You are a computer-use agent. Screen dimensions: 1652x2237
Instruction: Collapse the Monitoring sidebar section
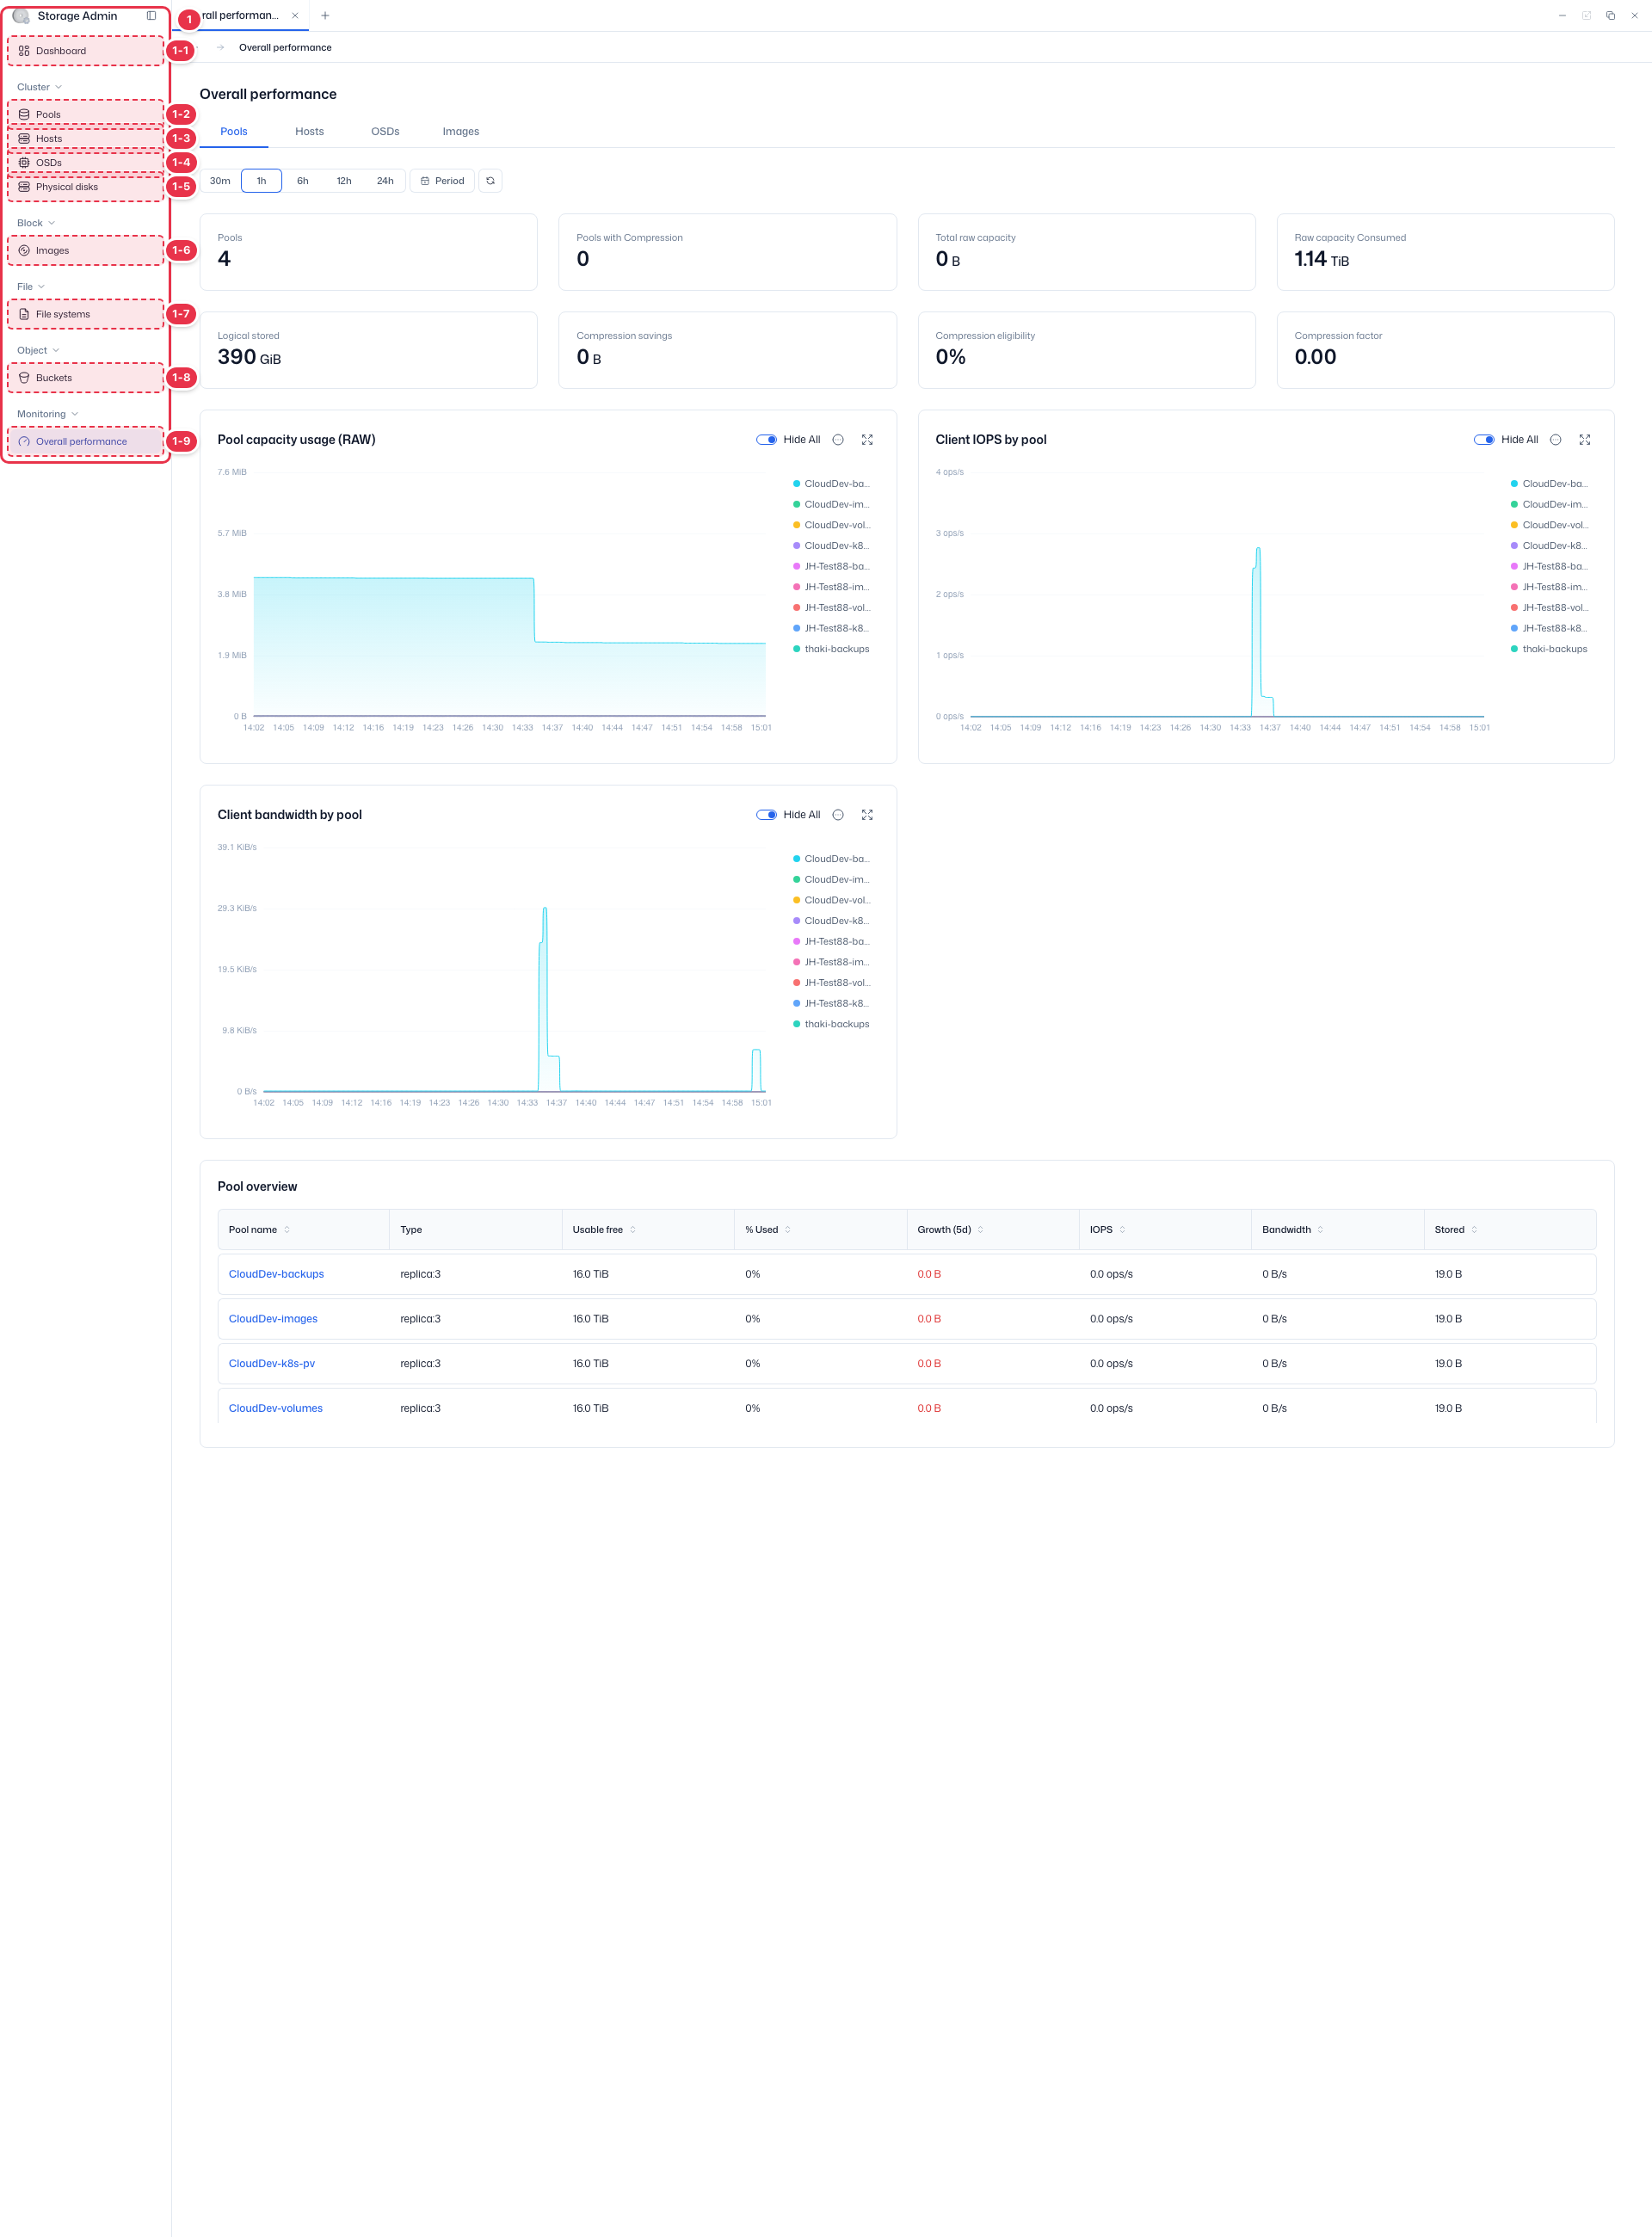tap(47, 414)
